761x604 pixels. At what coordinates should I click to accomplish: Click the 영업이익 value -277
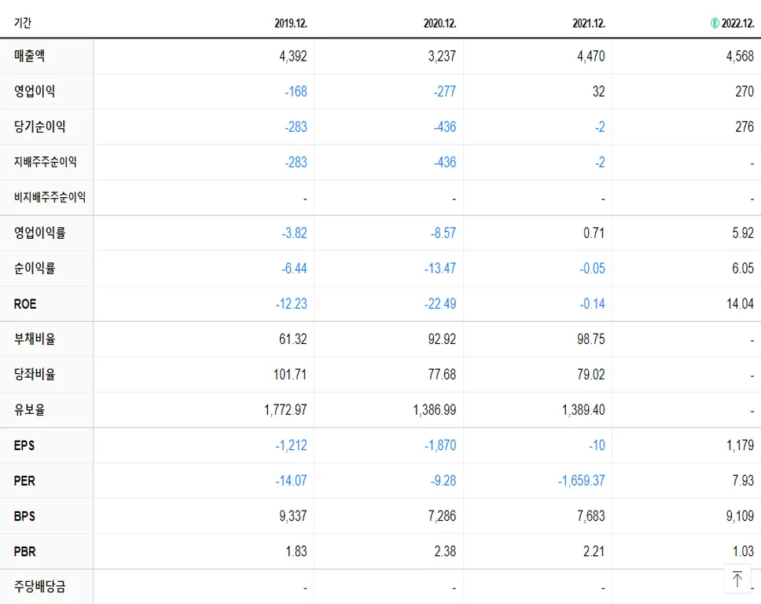(x=445, y=92)
